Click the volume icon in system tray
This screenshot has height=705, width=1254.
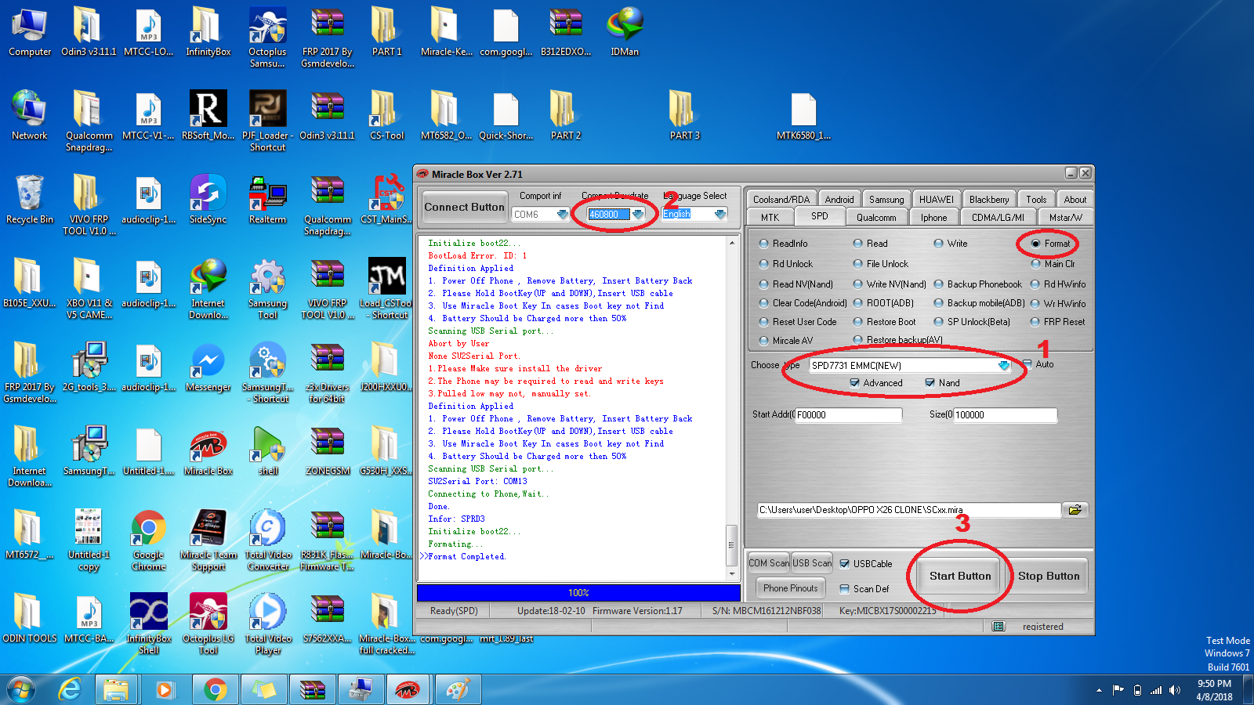(x=1174, y=690)
